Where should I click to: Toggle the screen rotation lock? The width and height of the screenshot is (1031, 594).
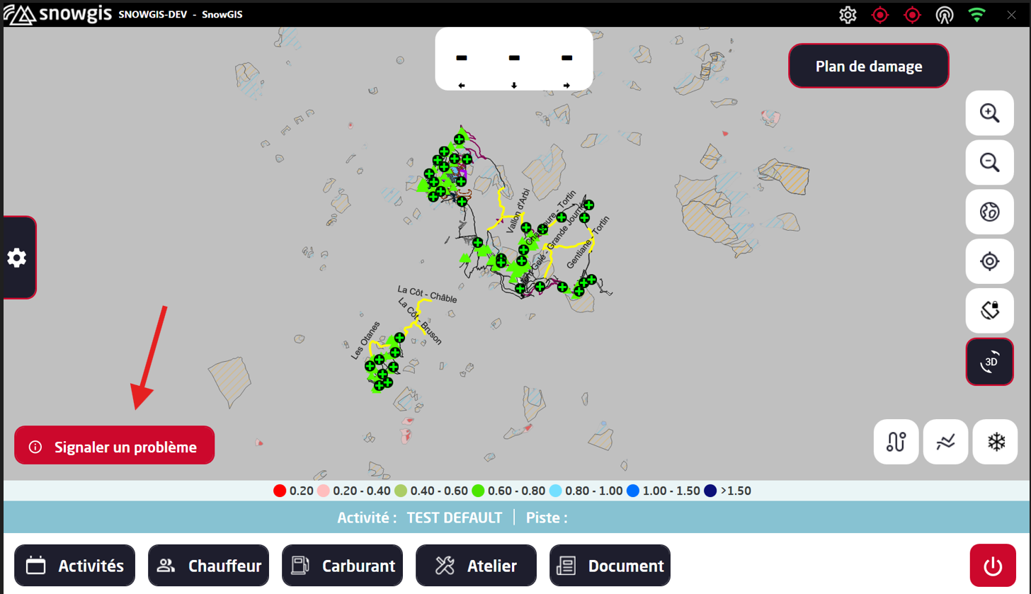pos(989,311)
